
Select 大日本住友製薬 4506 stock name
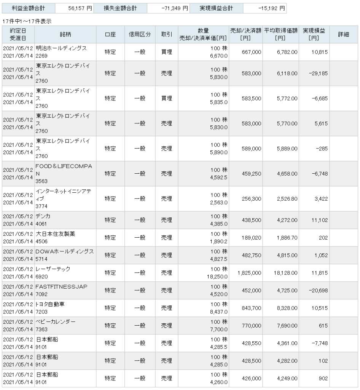55,238
